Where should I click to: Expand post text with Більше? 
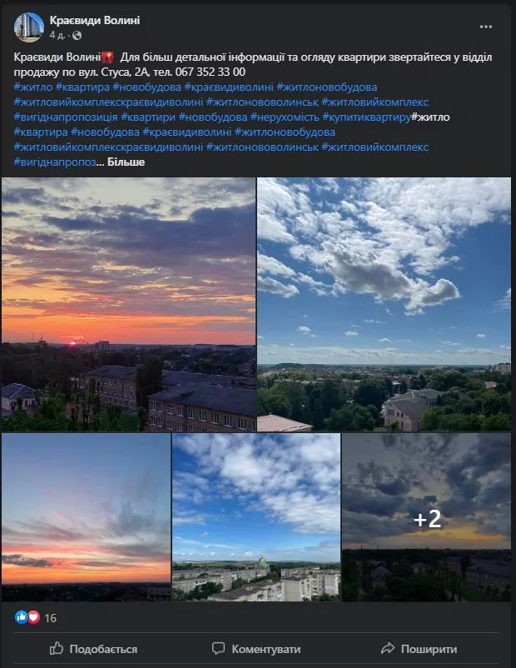[126, 162]
